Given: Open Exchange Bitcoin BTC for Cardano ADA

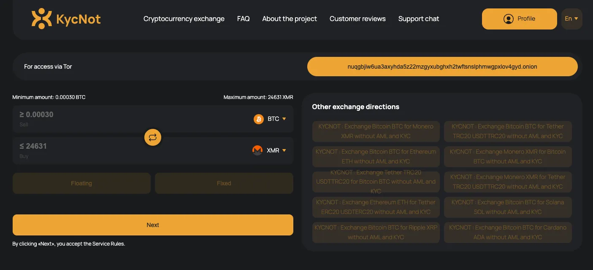Looking at the screenshot, I should click(x=508, y=233).
